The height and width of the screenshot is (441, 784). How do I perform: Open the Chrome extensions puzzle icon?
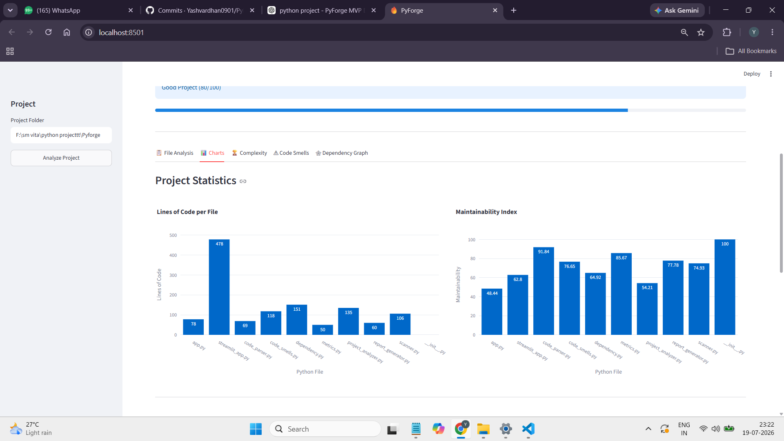[x=727, y=32]
